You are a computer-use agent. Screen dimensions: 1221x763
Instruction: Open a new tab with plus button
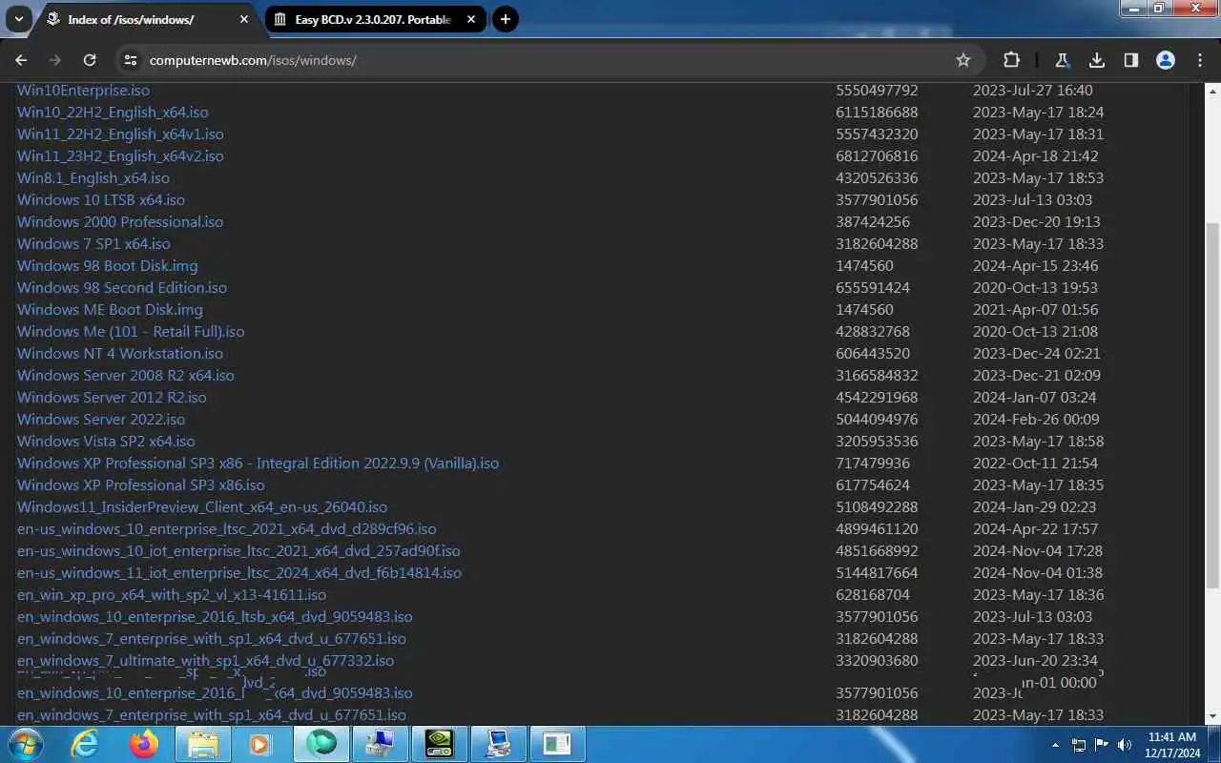pos(506,19)
